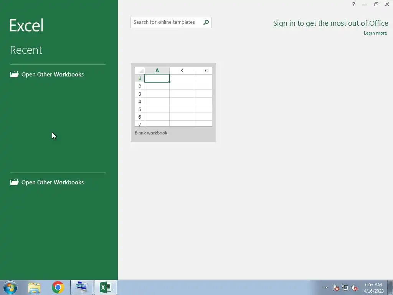Click the lower Open Other Workbooks link
Screen dimensions: 393x295
pyautogui.click(x=47, y=182)
